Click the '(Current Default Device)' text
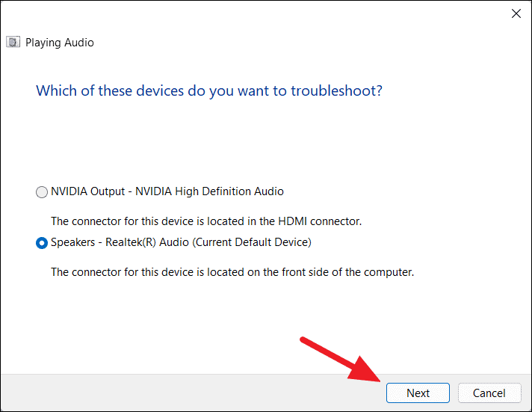Image resolution: width=532 pixels, height=412 pixels. pyautogui.click(x=252, y=242)
